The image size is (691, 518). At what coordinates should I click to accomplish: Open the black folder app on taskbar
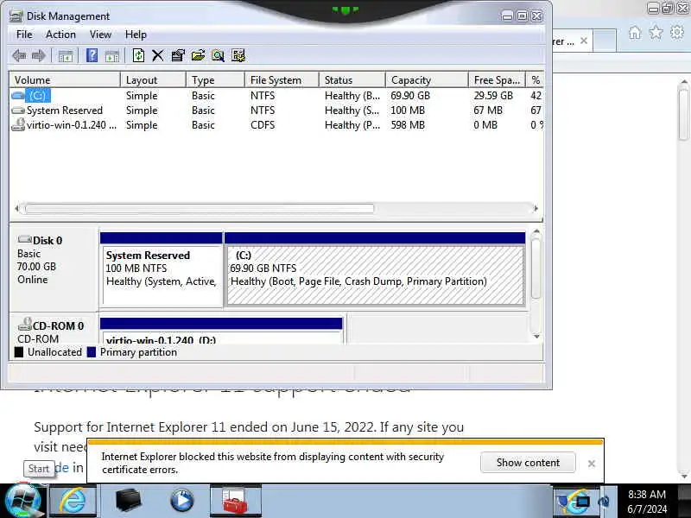[128, 501]
